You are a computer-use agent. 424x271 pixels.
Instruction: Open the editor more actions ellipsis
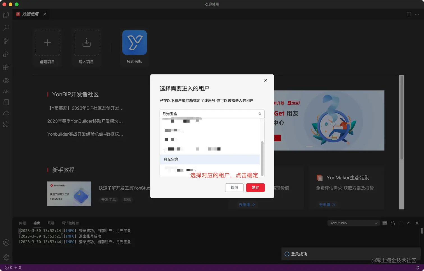pyautogui.click(x=417, y=14)
